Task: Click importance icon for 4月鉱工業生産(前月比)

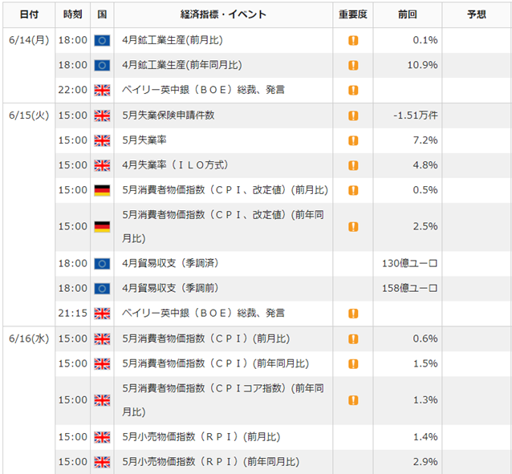Action: (x=353, y=40)
